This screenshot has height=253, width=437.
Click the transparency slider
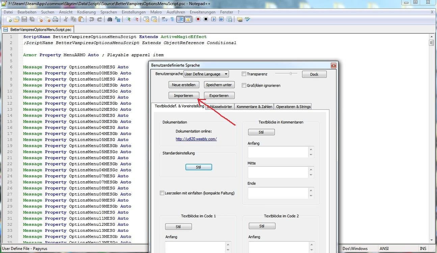(x=286, y=74)
